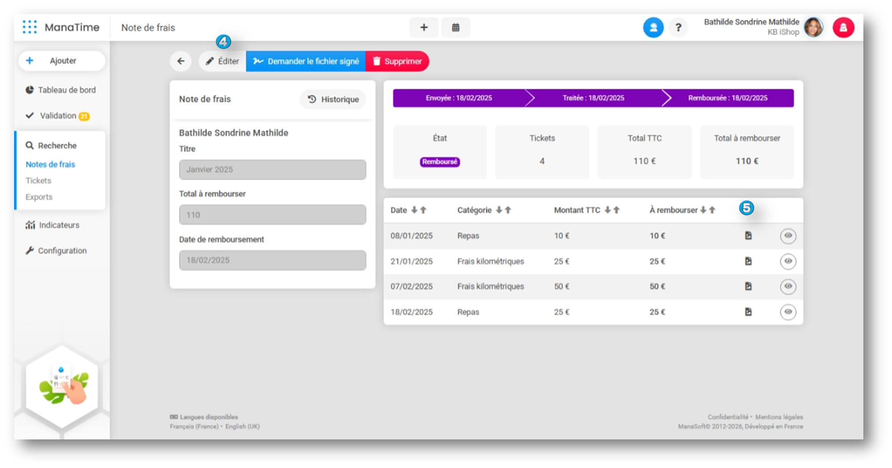Click Demander le fichier signé button
Viewport: 892px width, 468px height.
coord(306,61)
